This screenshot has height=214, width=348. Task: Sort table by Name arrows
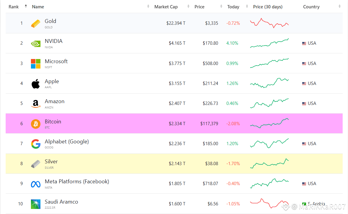point(148,7)
